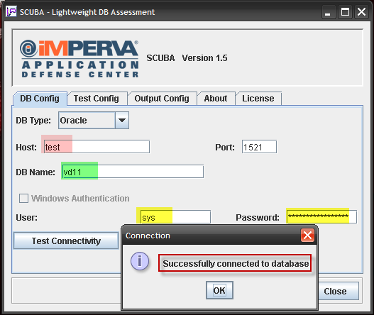374x315 pixels.
Task: Click the 'Port:' label
Action: point(225,147)
